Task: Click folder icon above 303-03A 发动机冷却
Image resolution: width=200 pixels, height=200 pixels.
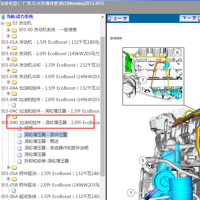Action: (14, 59)
